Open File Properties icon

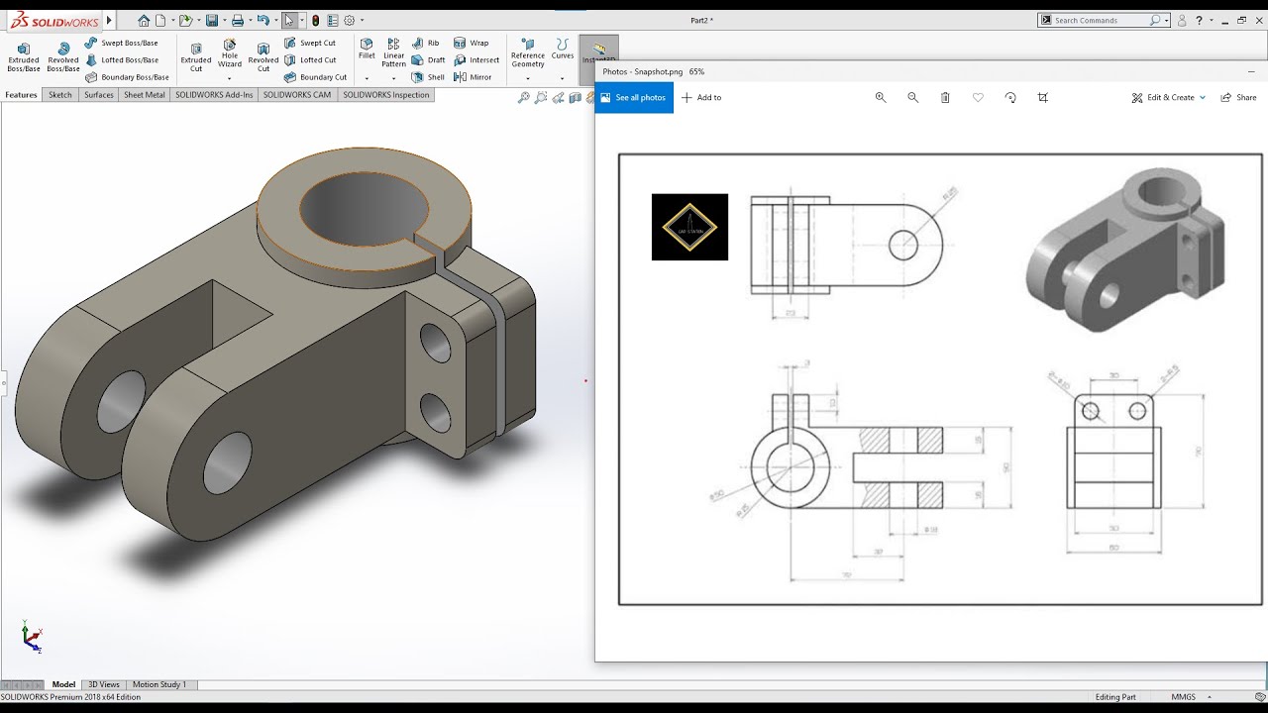pyautogui.click(x=334, y=20)
